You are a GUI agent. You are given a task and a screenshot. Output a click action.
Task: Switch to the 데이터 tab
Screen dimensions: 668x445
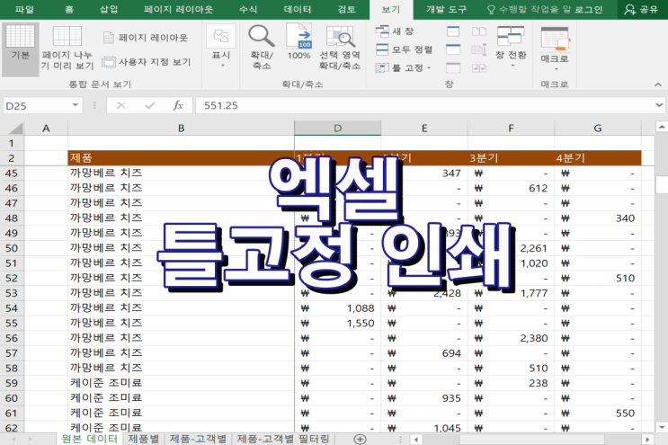point(298,9)
